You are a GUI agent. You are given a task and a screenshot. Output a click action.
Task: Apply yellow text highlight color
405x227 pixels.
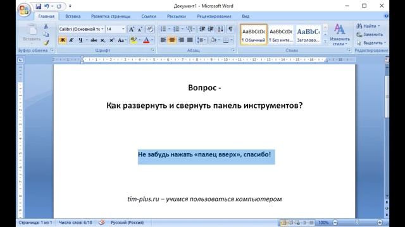(134, 40)
